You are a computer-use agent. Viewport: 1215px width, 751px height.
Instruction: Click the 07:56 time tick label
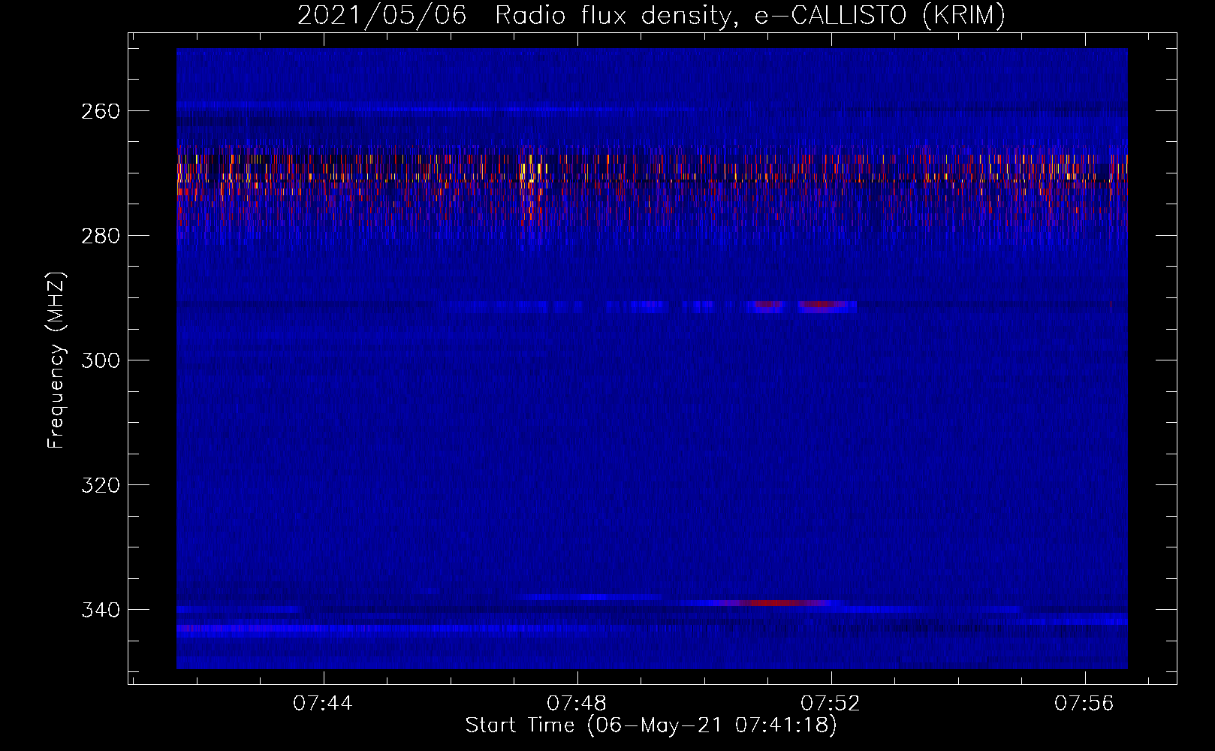pos(1084,704)
